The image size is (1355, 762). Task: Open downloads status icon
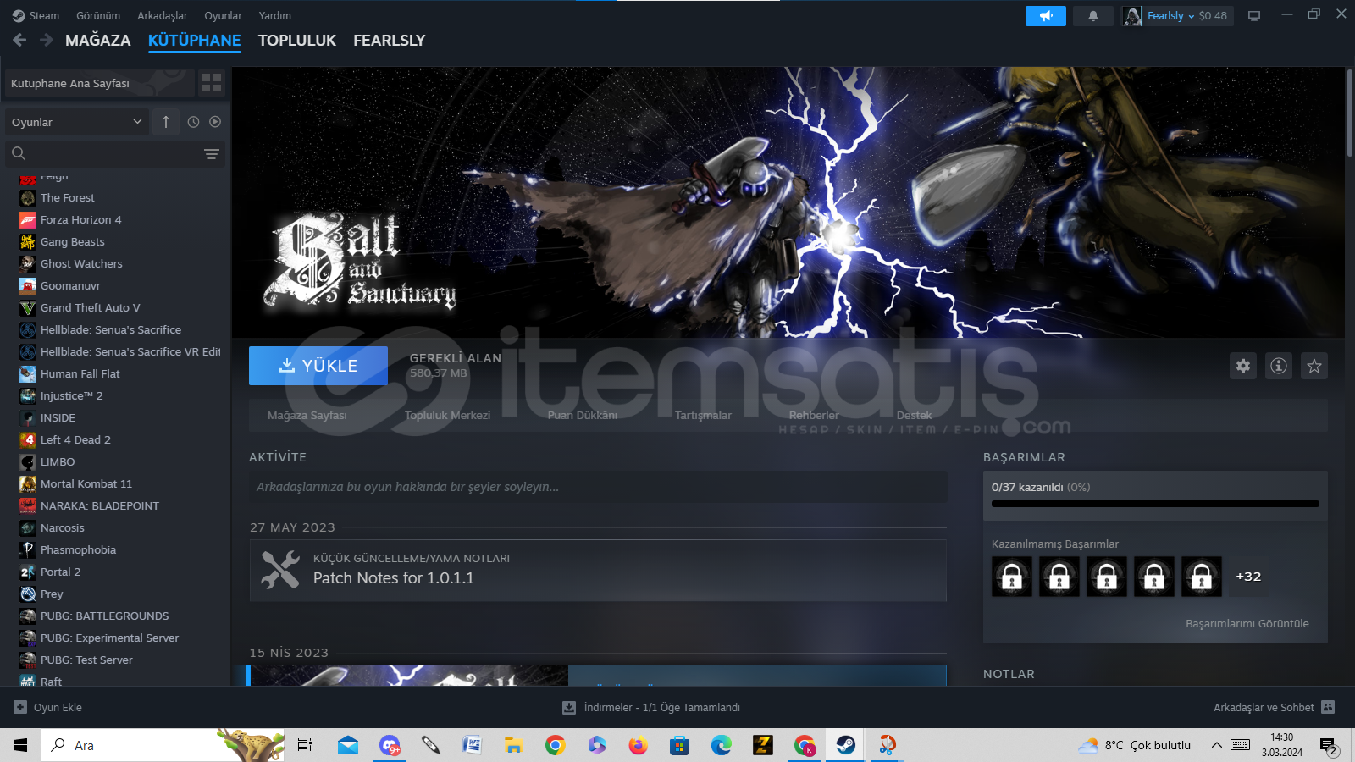pyautogui.click(x=569, y=707)
